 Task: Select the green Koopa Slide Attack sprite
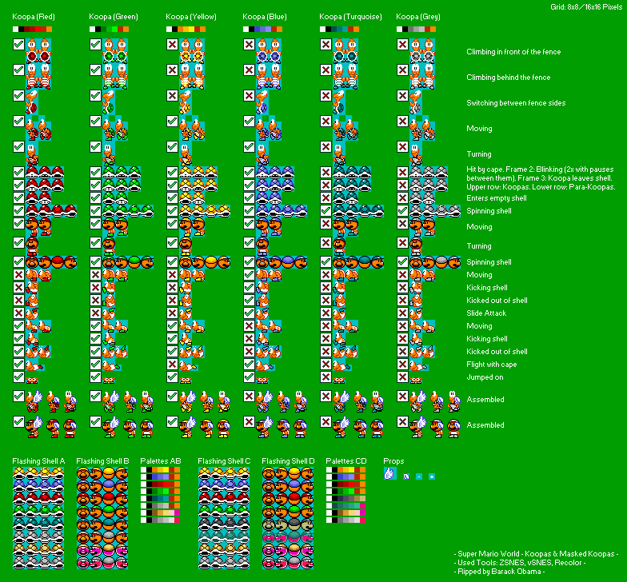point(109,313)
